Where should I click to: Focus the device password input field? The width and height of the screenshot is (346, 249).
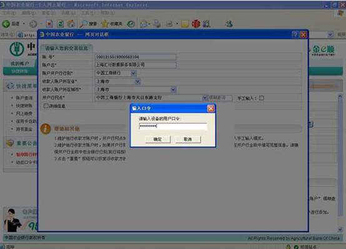coord(173,126)
